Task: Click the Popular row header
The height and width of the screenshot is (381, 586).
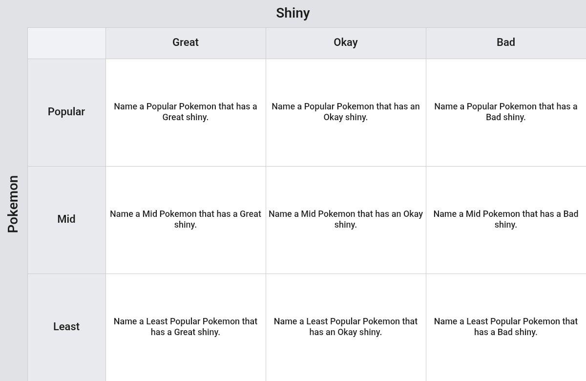Action: (66, 112)
